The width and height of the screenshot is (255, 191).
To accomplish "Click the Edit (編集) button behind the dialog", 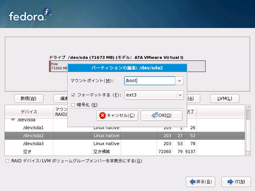I will (x=61, y=98).
